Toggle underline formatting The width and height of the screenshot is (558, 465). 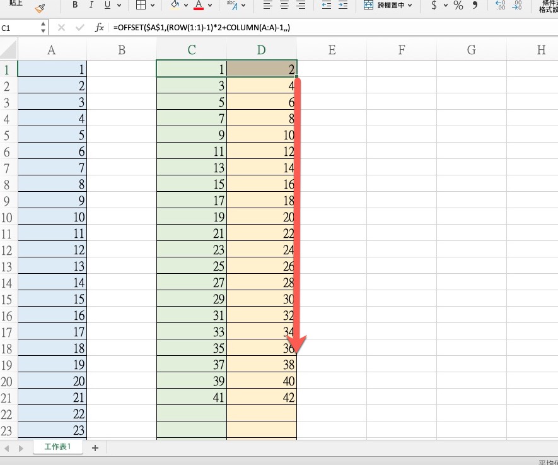(107, 6)
